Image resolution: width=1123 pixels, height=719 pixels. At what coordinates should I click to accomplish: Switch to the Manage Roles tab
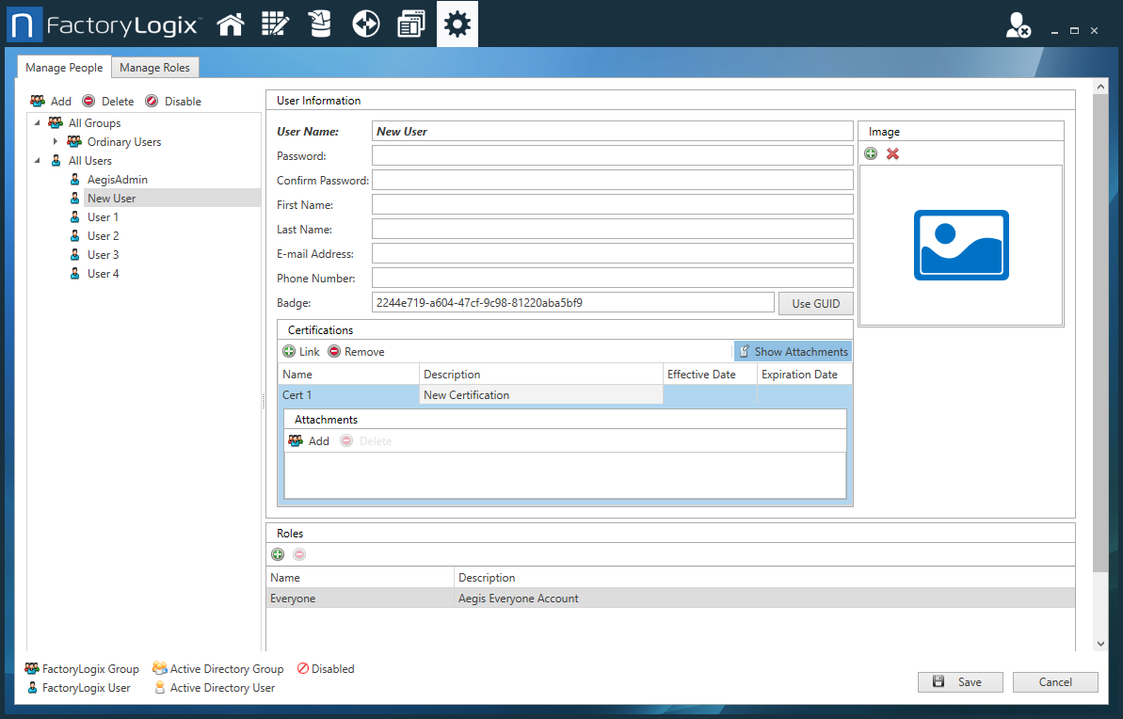tap(155, 67)
